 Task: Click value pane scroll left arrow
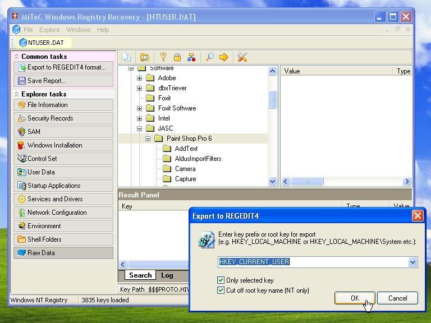tap(286, 182)
